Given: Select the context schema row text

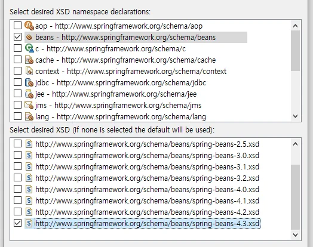Looking at the screenshot, I should [131, 72].
